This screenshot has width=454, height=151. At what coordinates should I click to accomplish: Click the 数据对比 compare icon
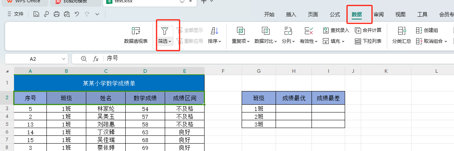(x=266, y=31)
